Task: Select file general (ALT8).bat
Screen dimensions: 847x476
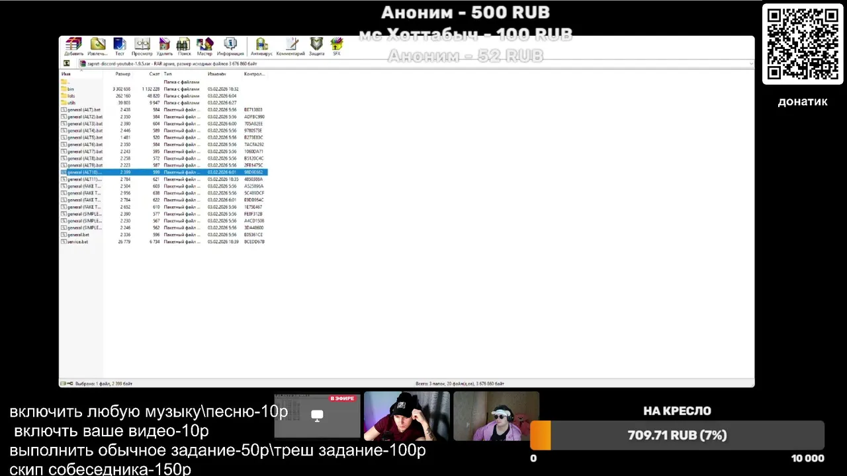Action: click(163, 158)
